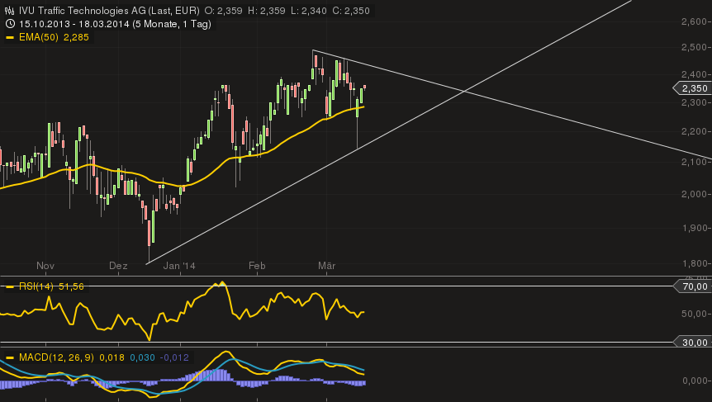The height and width of the screenshot is (402, 712).
Task: Click the Jan '14 time axis label
Action: (x=179, y=266)
